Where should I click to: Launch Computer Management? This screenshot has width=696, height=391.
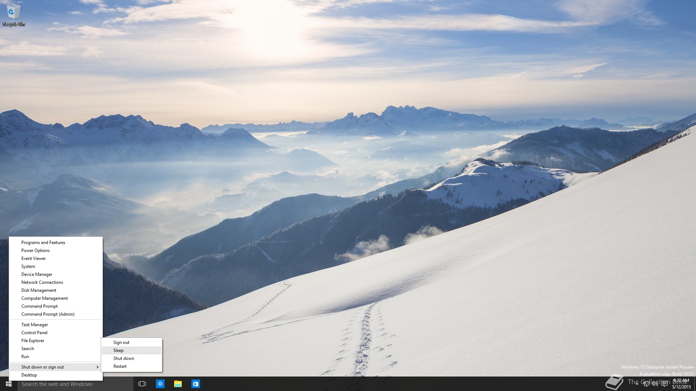tap(56, 298)
